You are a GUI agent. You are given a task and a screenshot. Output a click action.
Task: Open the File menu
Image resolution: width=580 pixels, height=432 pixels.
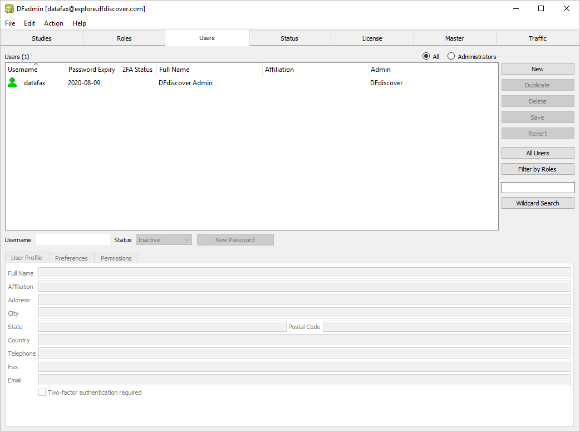click(10, 23)
